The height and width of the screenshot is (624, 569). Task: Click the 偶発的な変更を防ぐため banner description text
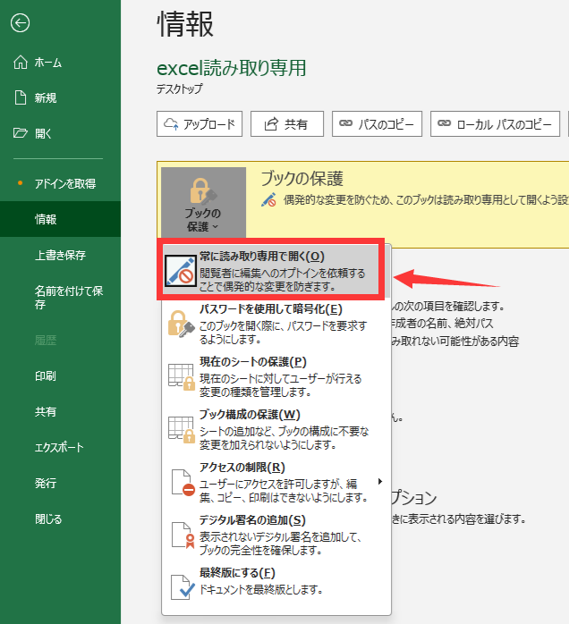[x=426, y=199]
